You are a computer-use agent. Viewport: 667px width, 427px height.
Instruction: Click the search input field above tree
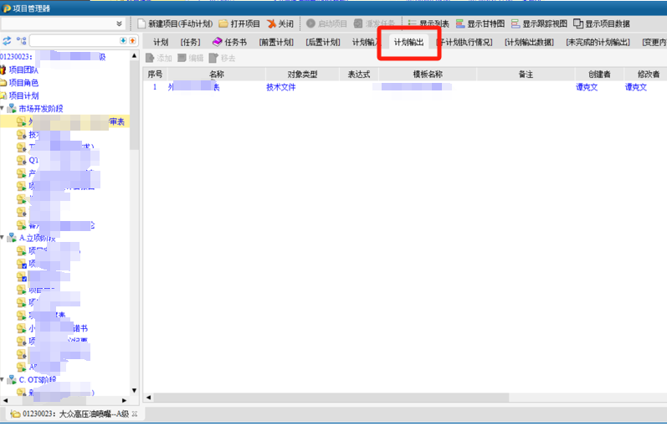pyautogui.click(x=74, y=41)
